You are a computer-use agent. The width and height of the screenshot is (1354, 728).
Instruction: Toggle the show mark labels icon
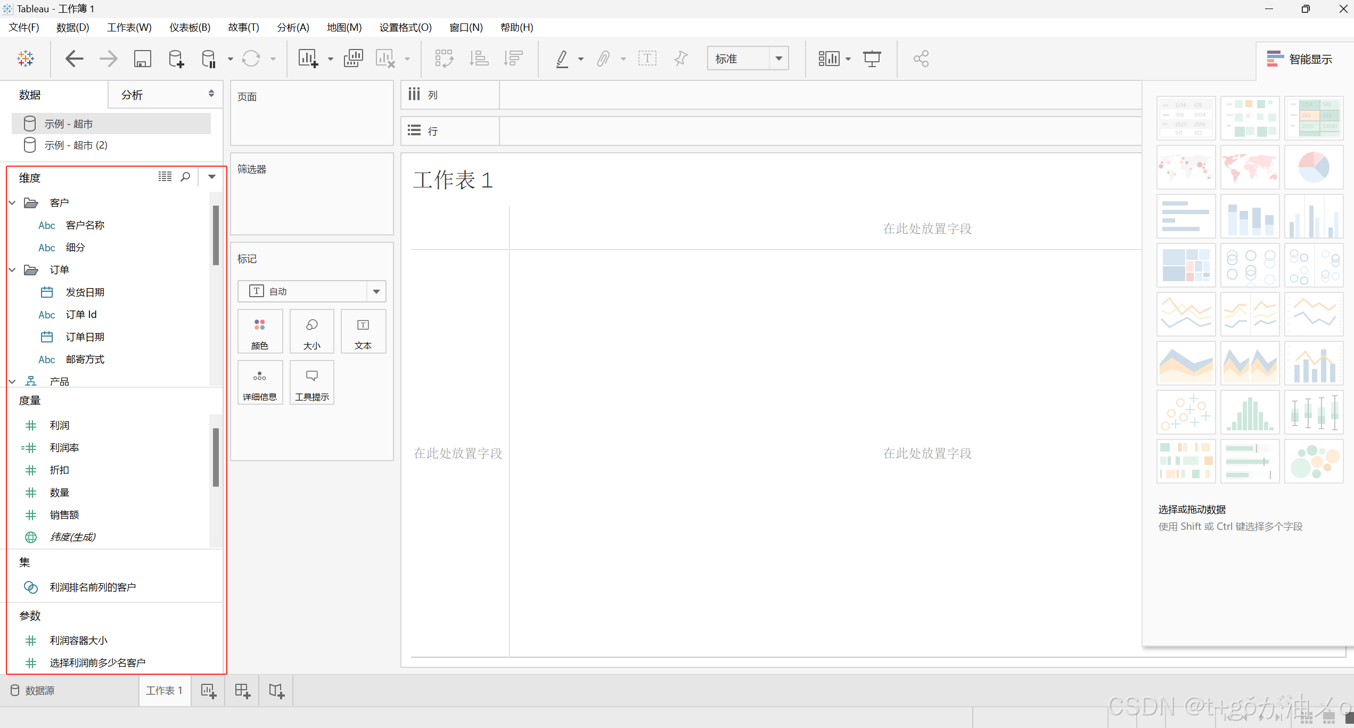click(647, 59)
